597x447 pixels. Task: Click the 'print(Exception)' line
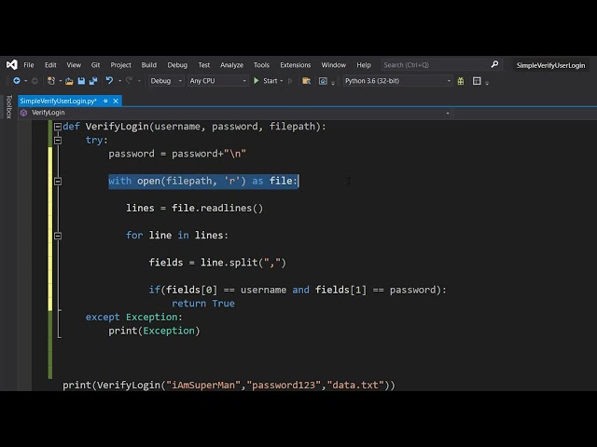154,331
